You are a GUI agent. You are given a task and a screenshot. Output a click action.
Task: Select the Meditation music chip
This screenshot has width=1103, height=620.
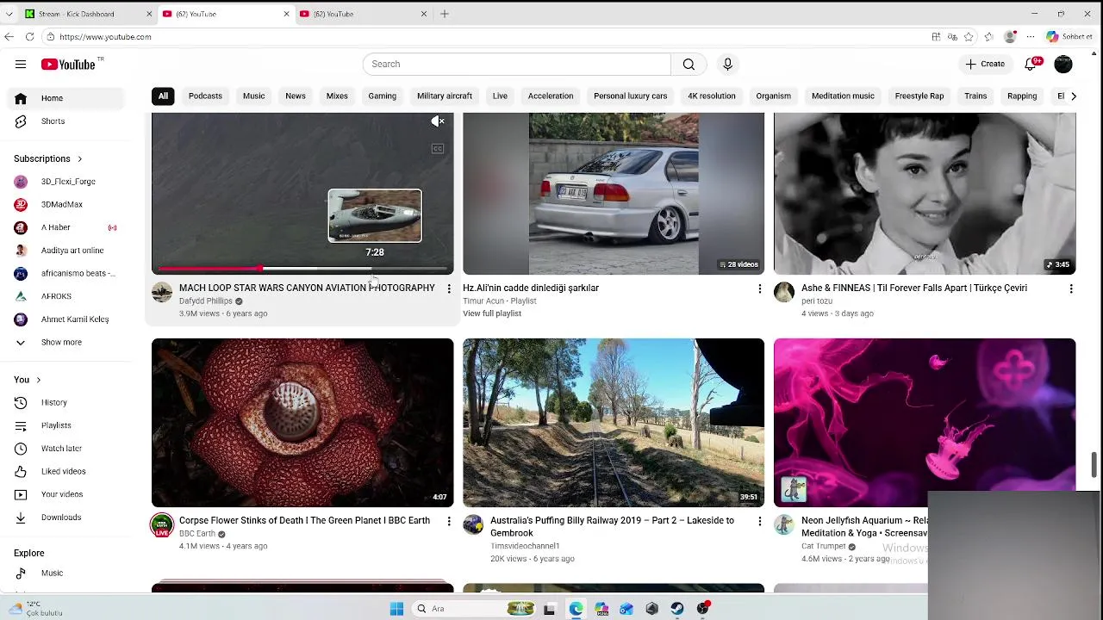pos(843,96)
